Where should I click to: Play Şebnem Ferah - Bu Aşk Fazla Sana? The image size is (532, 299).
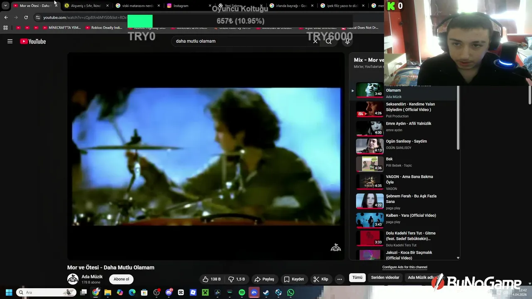click(x=403, y=201)
